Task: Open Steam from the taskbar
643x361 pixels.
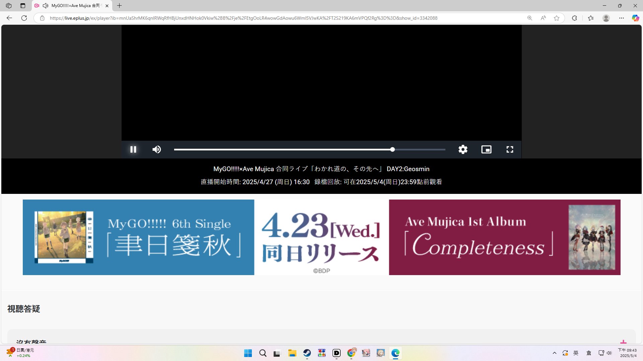Action: pos(307,353)
